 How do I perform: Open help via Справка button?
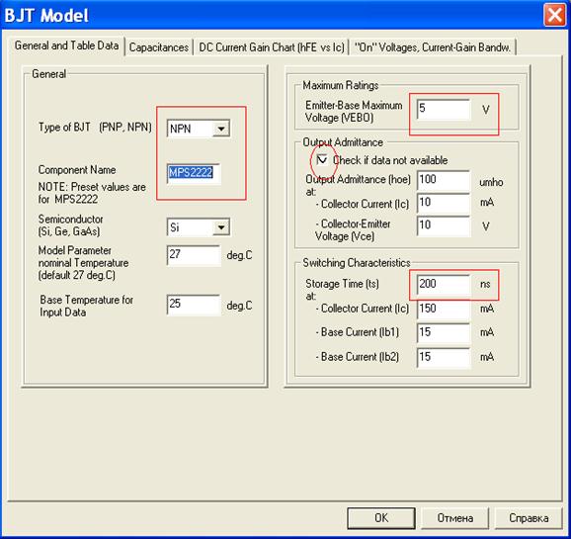[529, 518]
